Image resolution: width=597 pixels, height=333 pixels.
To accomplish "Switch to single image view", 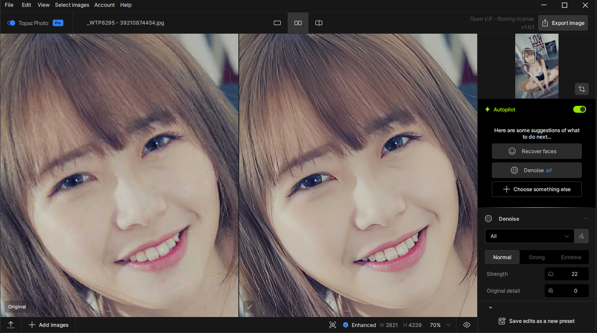I will pyautogui.click(x=277, y=23).
